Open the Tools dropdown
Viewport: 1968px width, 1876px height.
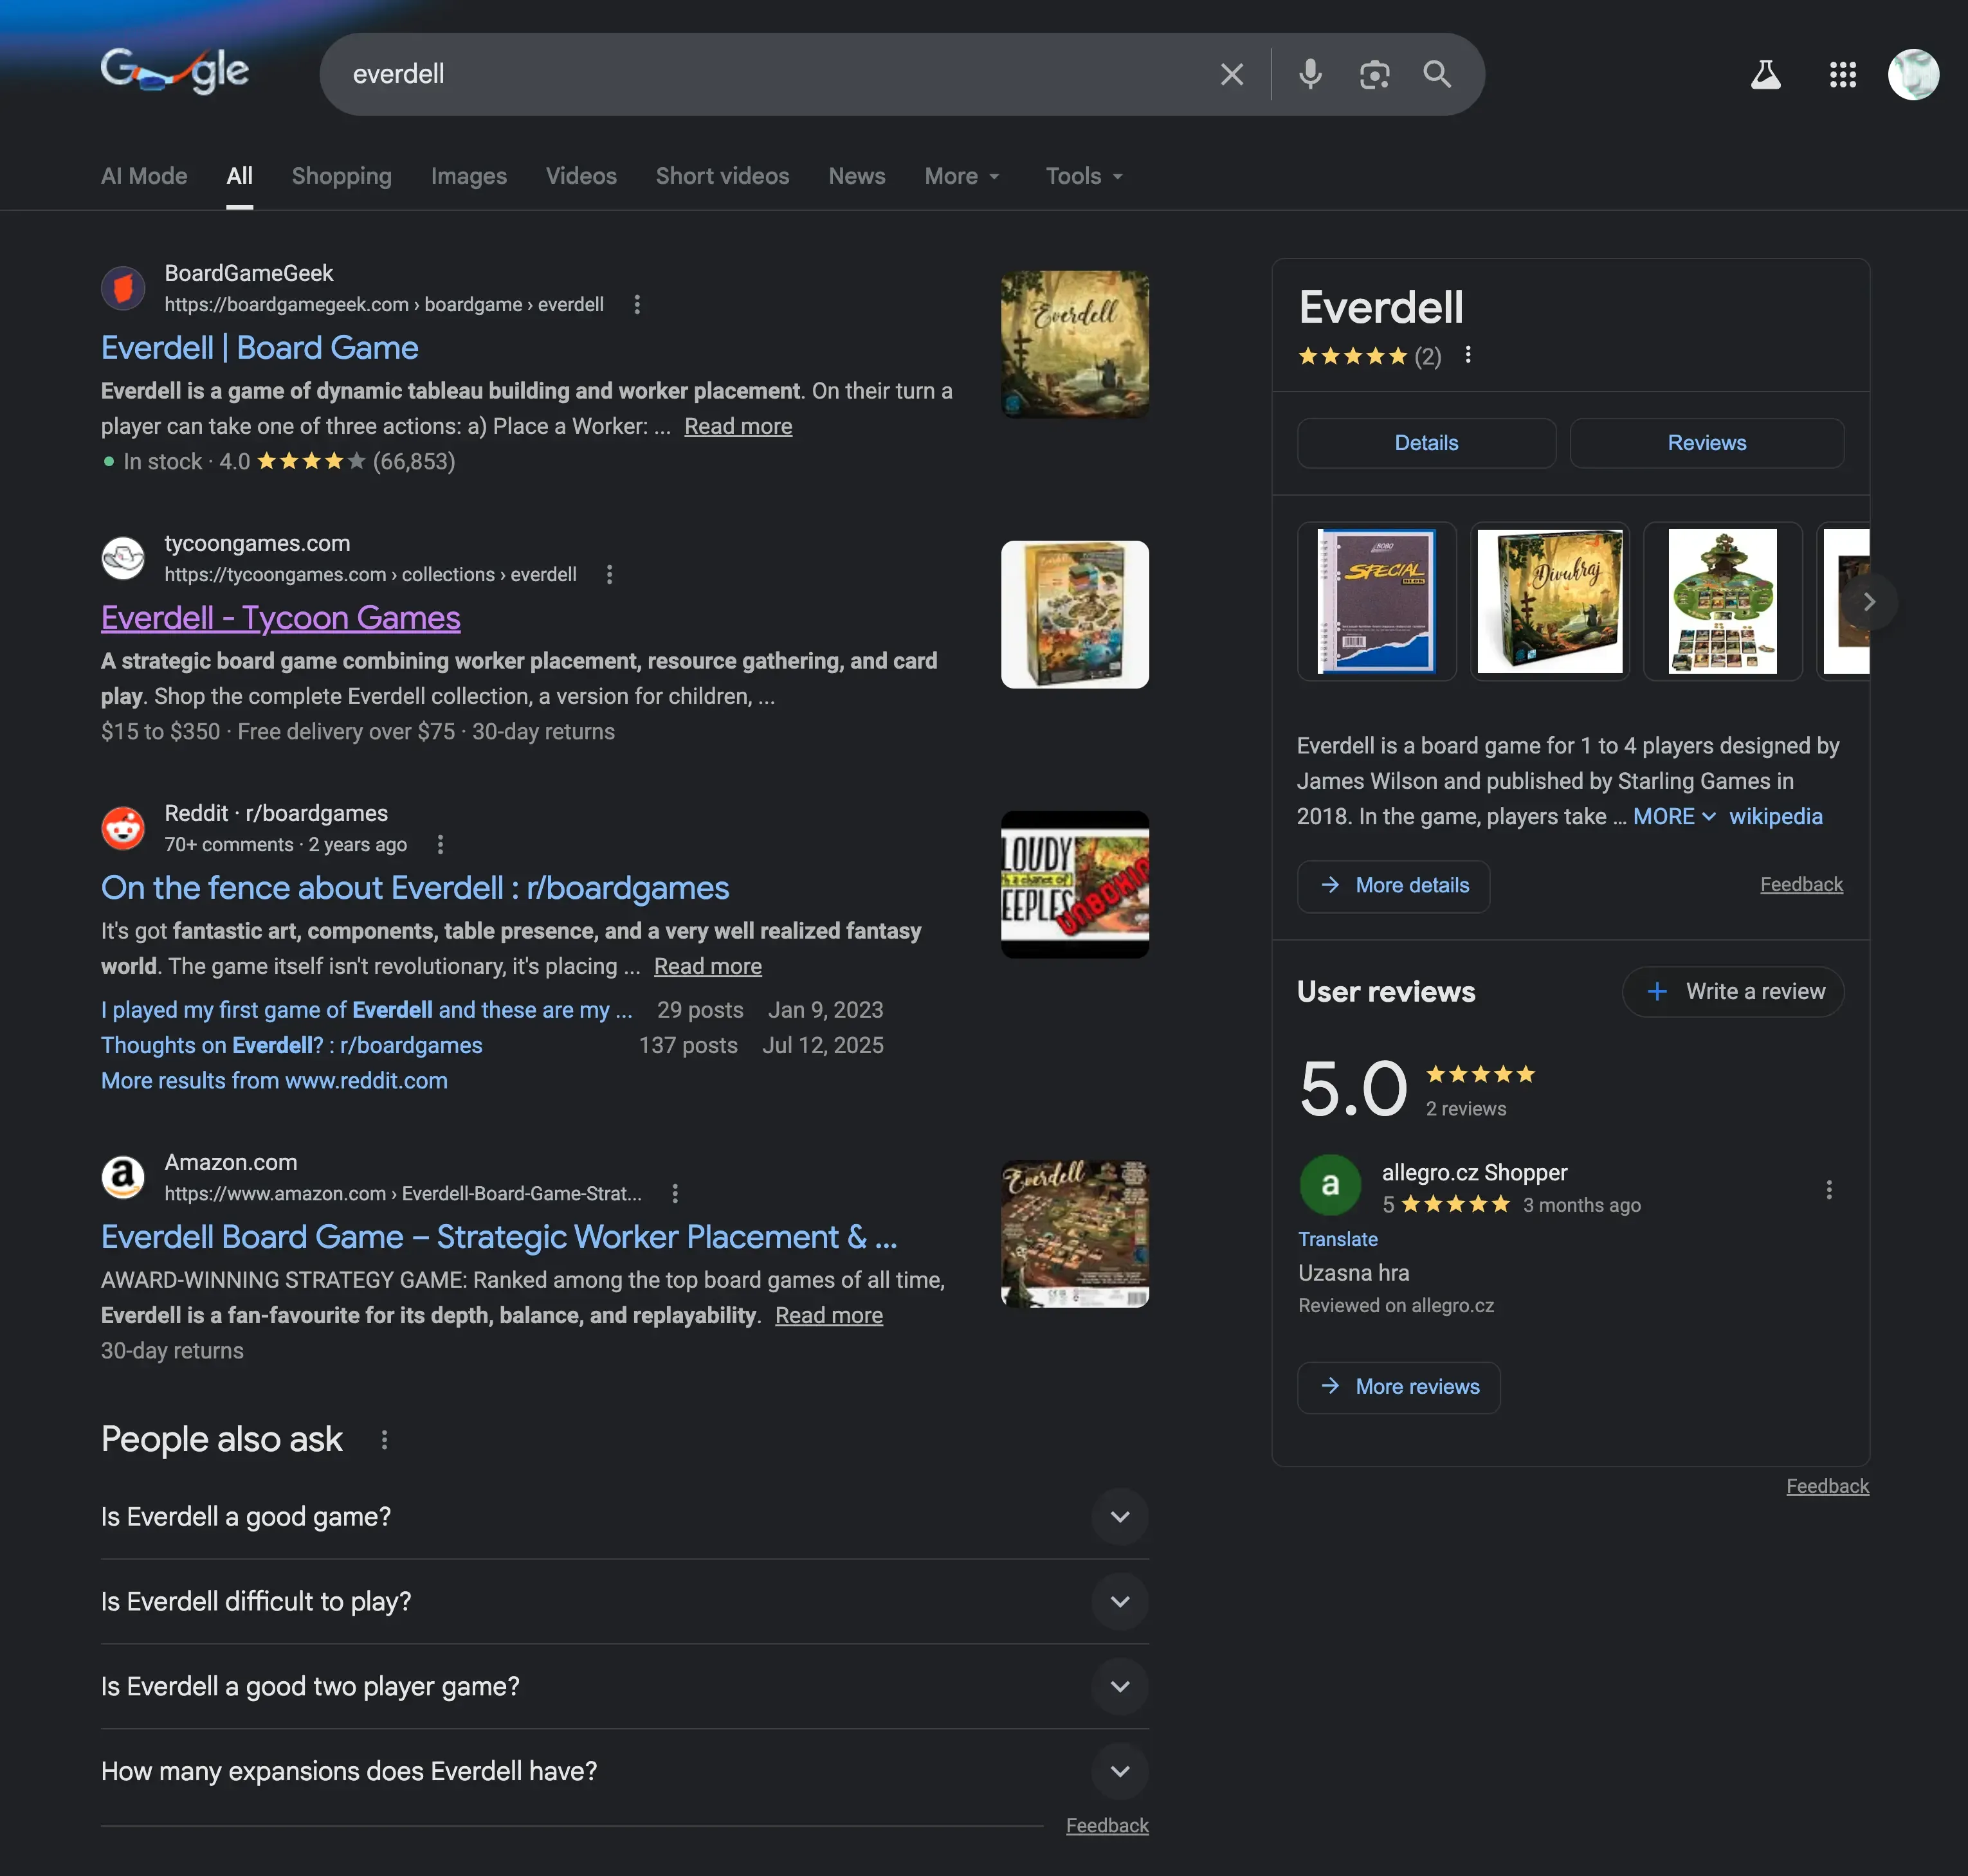coord(1082,176)
